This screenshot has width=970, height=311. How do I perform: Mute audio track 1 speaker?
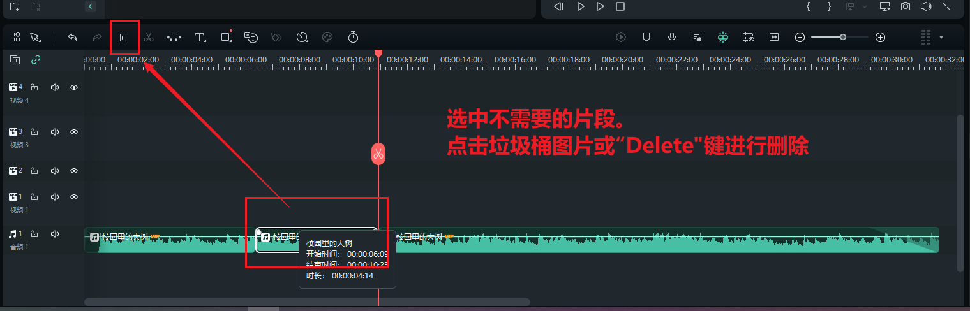[x=54, y=234]
